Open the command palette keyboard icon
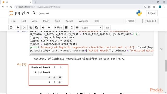This screenshot has height=94, width=167. point(107,28)
